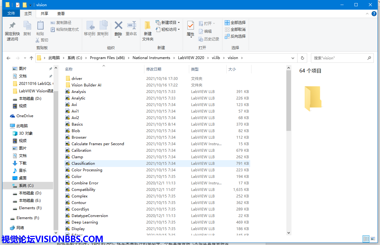Switch to the View ribbon tab

pyautogui.click(x=61, y=13)
